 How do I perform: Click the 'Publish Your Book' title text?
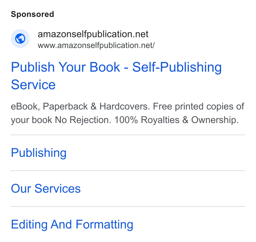pos(65,67)
